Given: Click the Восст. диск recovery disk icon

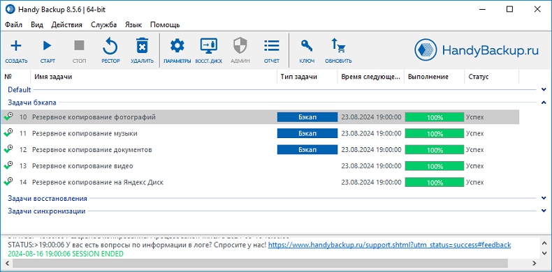Looking at the screenshot, I should (x=209, y=46).
